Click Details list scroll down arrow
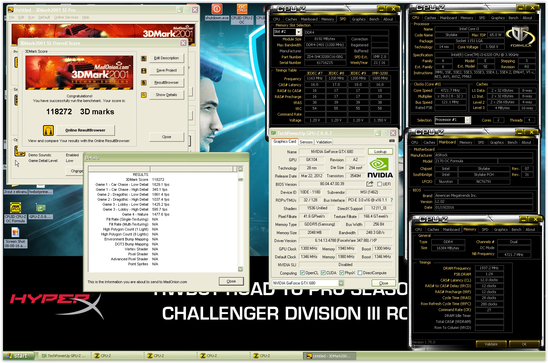Screen dimensions: 548x363 point(241,269)
